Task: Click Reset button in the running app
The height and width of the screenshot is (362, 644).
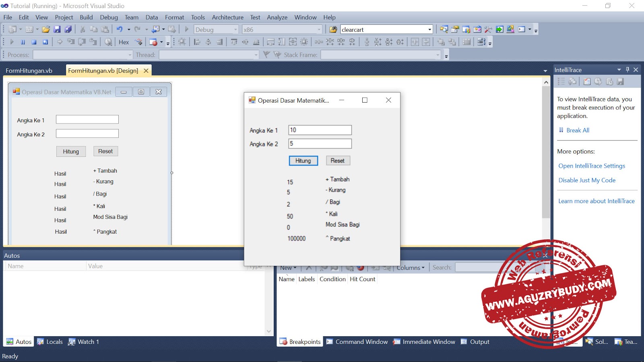Action: click(x=338, y=160)
